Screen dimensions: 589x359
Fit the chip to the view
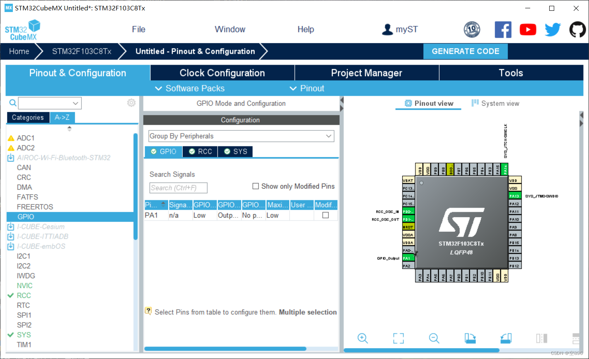point(398,338)
